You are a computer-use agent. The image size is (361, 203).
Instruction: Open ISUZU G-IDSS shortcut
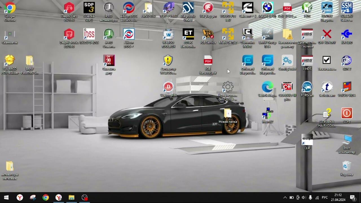click(89, 37)
